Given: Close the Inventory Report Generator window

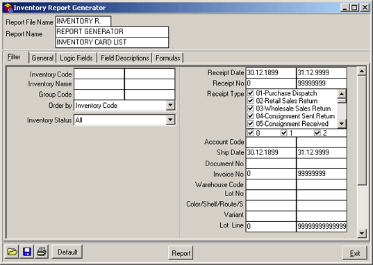Looking at the screenshot, I should pyautogui.click(x=365, y=8).
